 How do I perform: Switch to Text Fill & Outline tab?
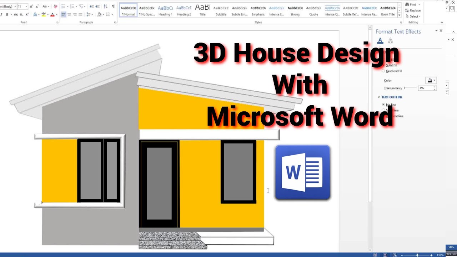pos(380,40)
